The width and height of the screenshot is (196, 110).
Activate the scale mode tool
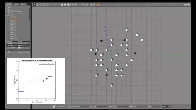click(44, 5)
